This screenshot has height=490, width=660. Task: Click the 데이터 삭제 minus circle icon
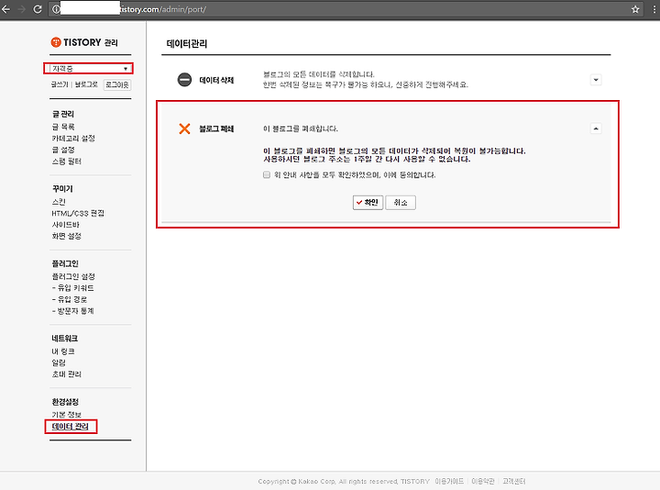(x=184, y=80)
